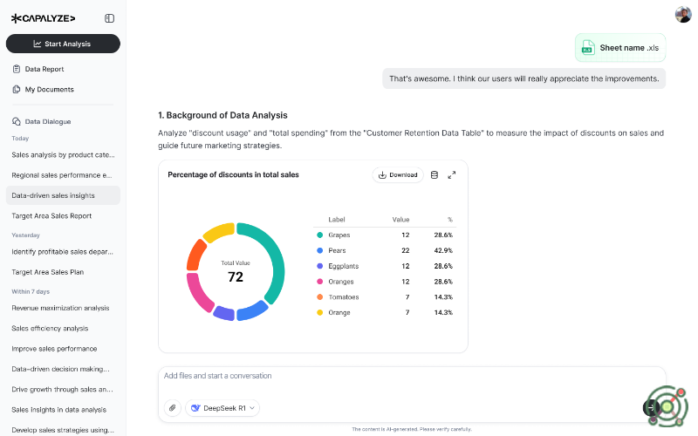This screenshot has height=436, width=698.
Task: Click the circular target icon near send
Action: click(x=666, y=406)
